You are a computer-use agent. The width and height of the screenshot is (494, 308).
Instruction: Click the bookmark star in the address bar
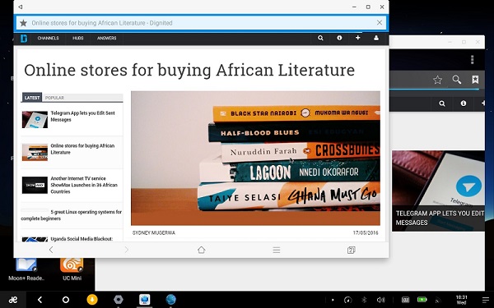[23, 23]
